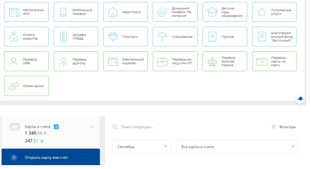Expand the Сентябрь month dropdown

point(141,147)
